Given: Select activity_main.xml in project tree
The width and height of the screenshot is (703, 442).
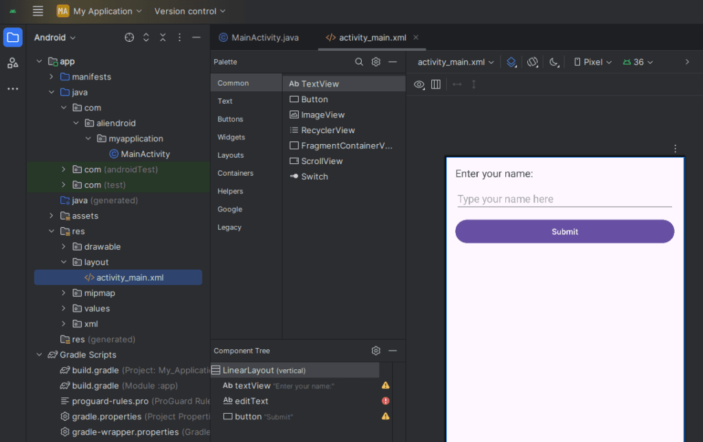Looking at the screenshot, I should click(118, 277).
